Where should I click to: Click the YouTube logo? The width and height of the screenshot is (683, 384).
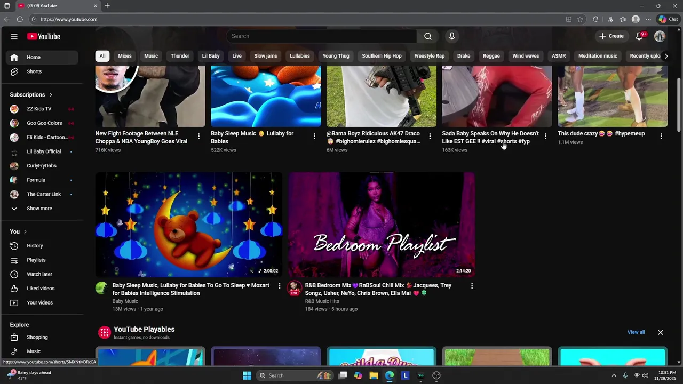[x=44, y=36]
